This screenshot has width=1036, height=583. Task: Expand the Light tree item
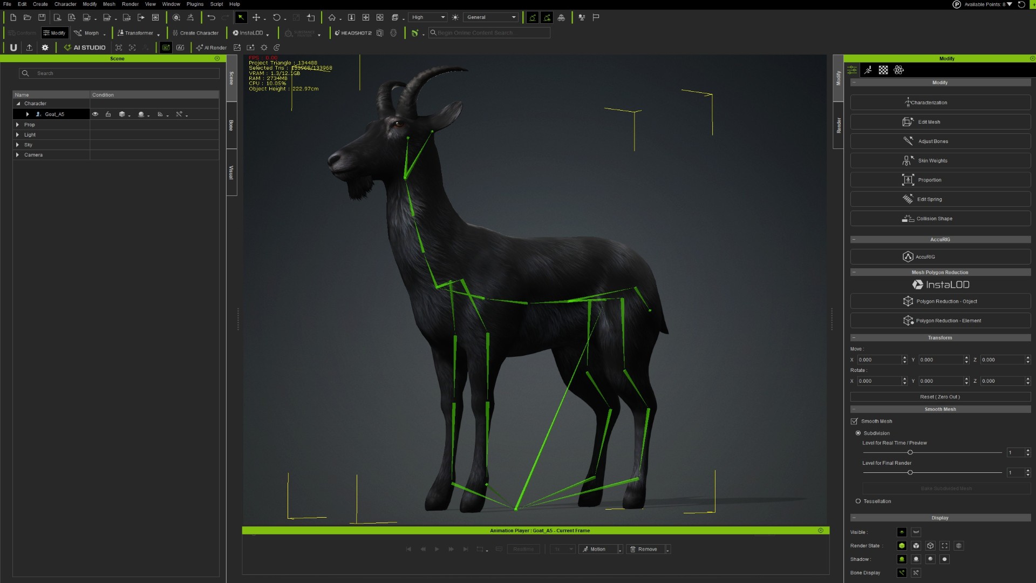tap(18, 135)
